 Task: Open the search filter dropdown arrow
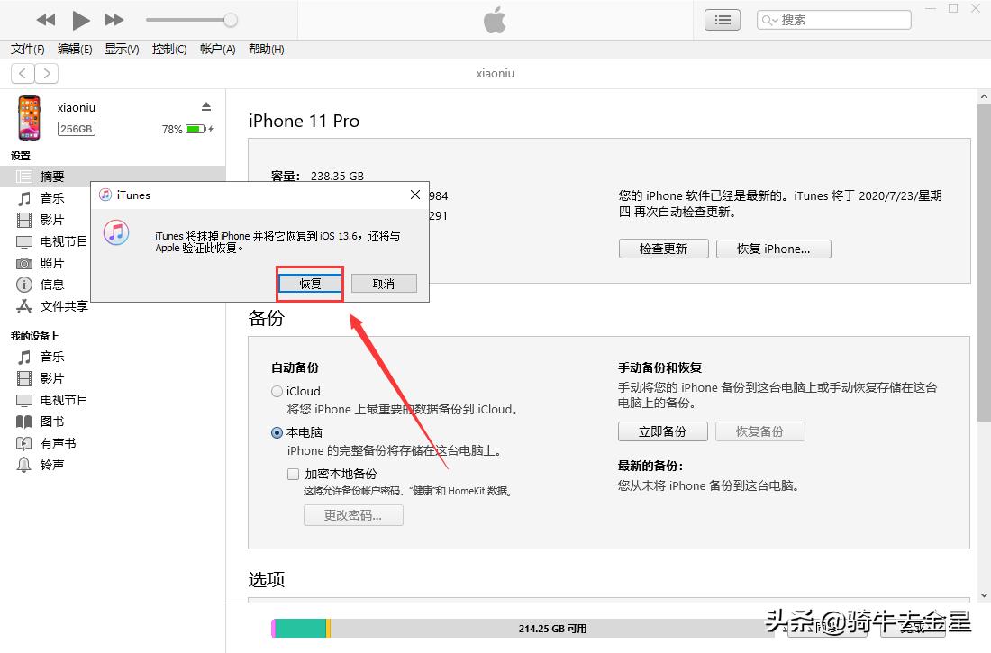[x=775, y=19]
